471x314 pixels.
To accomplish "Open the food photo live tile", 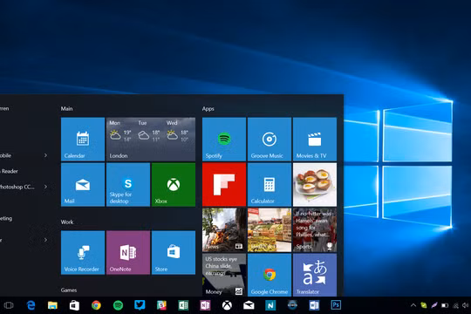I will [315, 185].
